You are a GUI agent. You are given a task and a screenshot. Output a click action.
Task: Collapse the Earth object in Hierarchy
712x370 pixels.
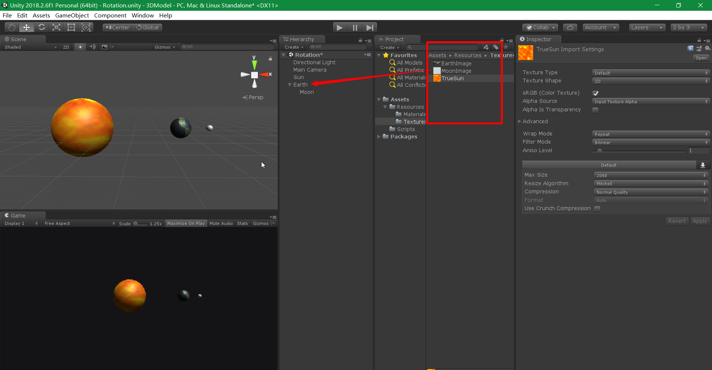click(x=289, y=85)
